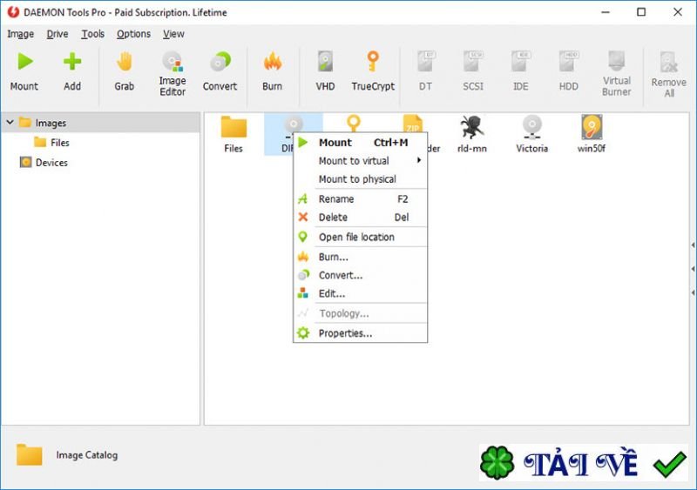This screenshot has height=490, width=697.
Task: Add an HDD virtual drive
Action: pyautogui.click(x=569, y=72)
